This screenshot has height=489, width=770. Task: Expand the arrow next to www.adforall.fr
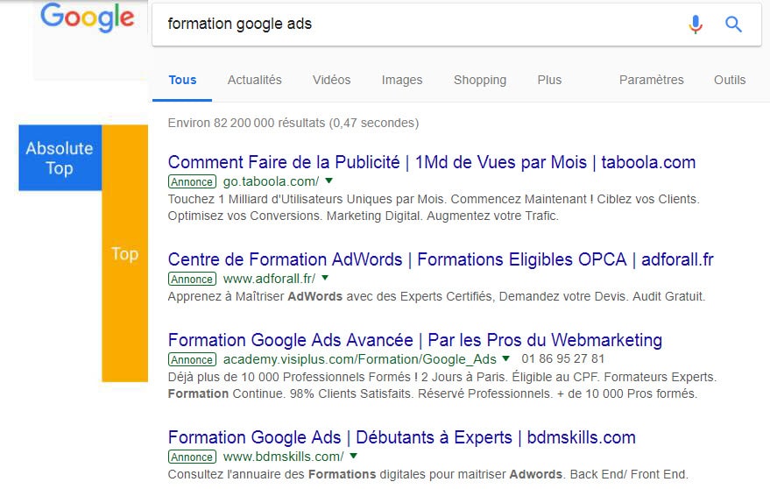pyautogui.click(x=325, y=278)
